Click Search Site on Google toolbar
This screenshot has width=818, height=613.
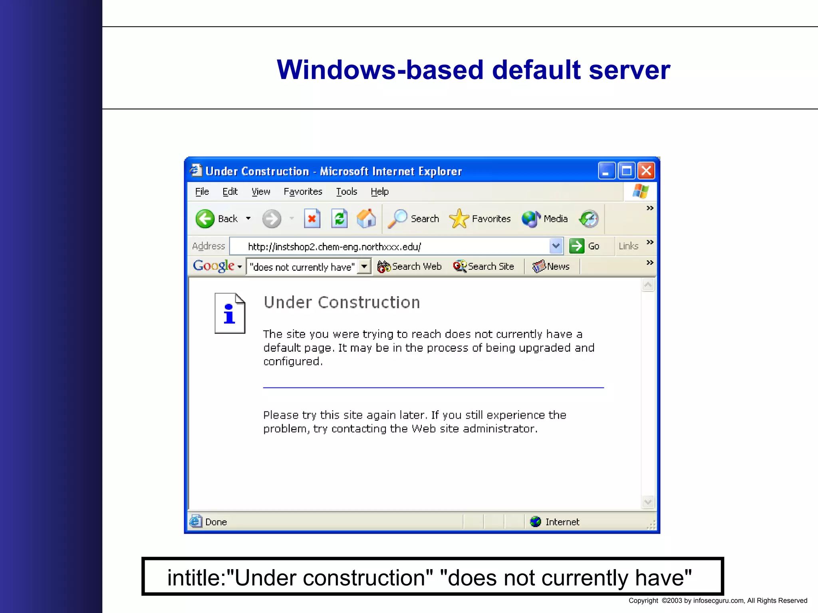(483, 266)
